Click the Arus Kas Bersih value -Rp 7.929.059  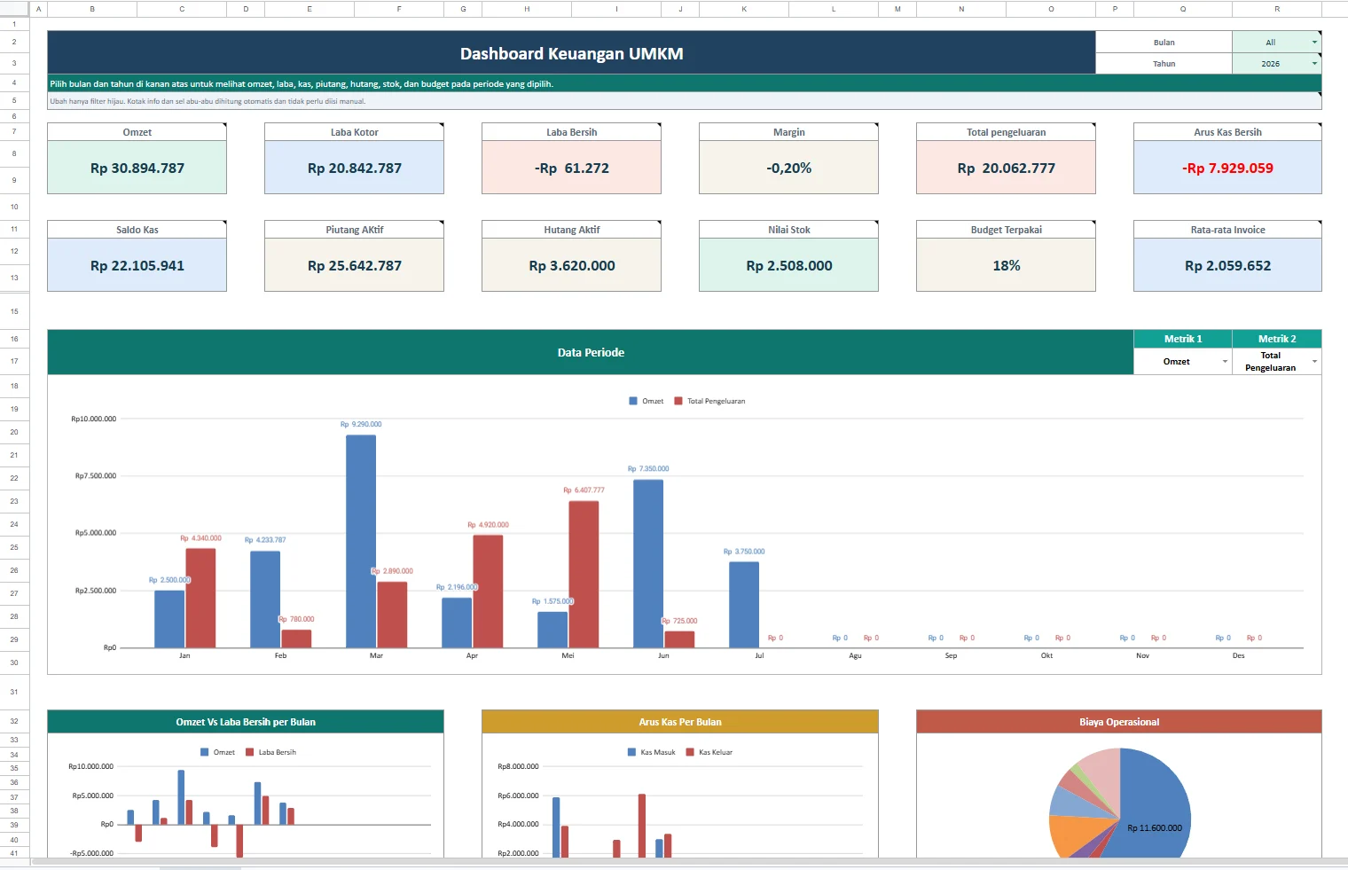(1228, 168)
